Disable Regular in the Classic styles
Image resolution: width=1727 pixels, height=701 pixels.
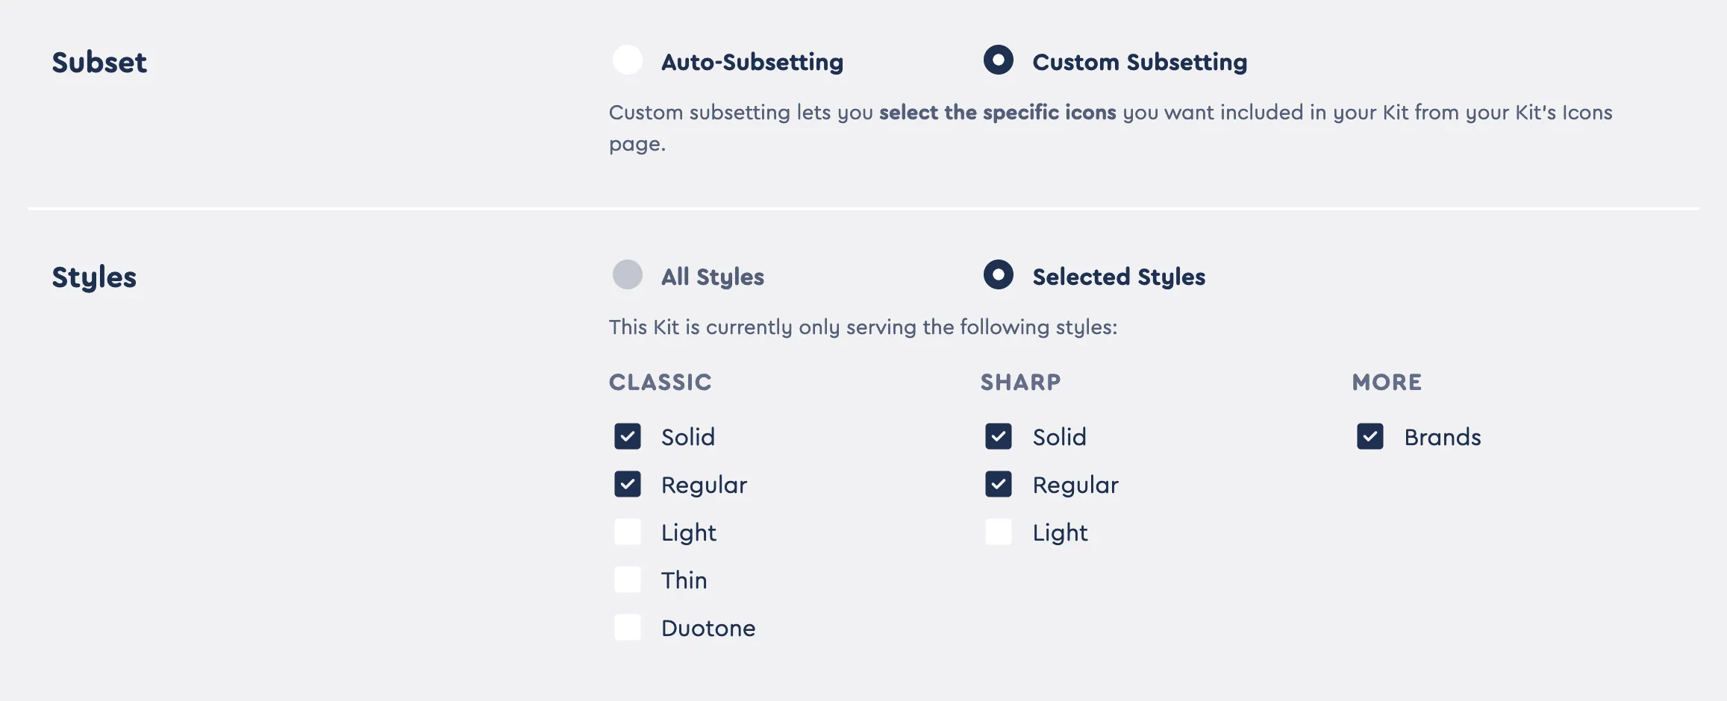click(x=628, y=485)
